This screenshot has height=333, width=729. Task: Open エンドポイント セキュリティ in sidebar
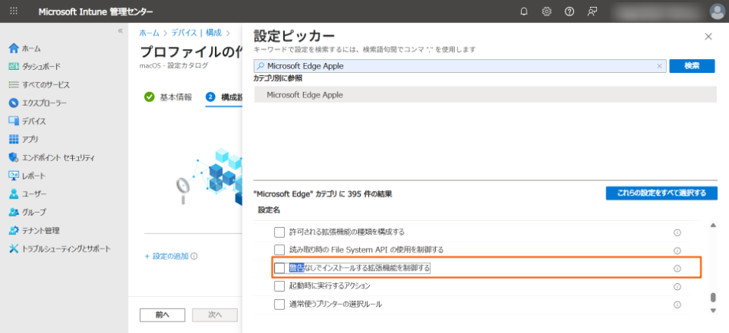click(x=58, y=157)
